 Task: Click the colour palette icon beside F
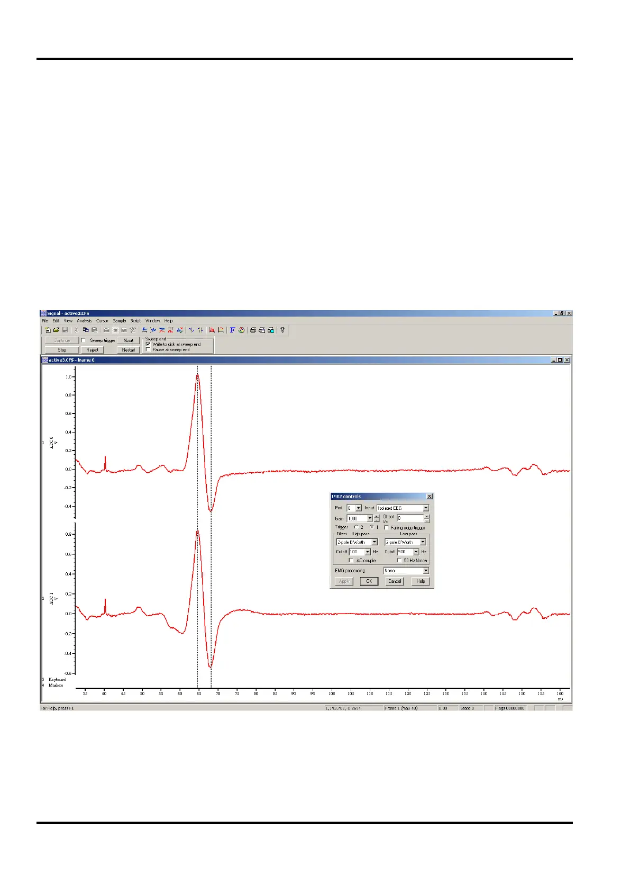[241, 330]
